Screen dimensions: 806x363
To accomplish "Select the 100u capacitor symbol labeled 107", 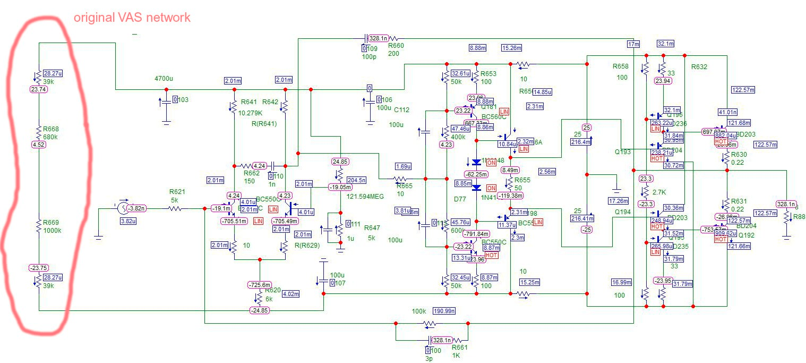I will [x=323, y=280].
